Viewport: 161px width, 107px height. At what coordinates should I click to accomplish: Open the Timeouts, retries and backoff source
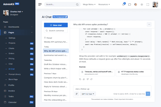[x=97, y=73]
